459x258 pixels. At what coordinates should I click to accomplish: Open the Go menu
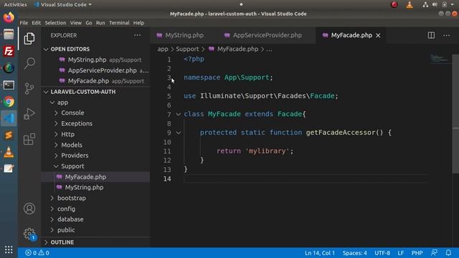click(x=89, y=23)
